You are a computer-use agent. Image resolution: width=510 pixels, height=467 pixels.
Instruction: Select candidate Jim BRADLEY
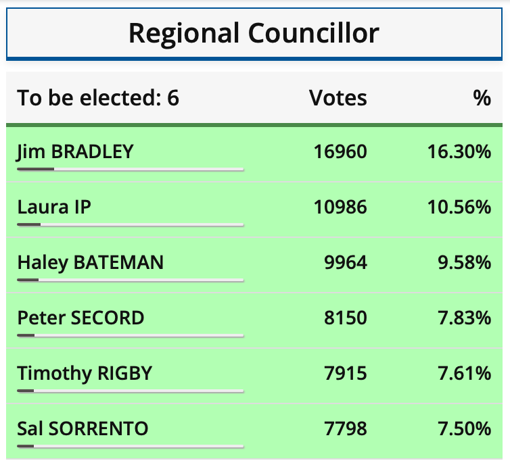[75, 151]
